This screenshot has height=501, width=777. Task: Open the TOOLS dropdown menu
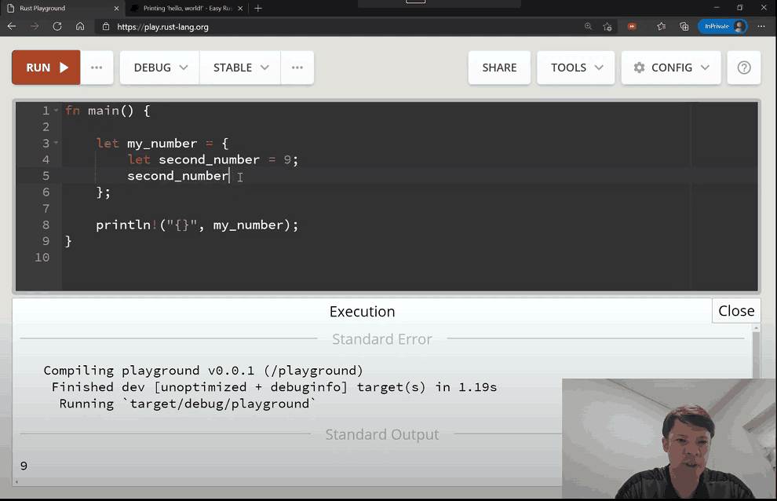[576, 68]
